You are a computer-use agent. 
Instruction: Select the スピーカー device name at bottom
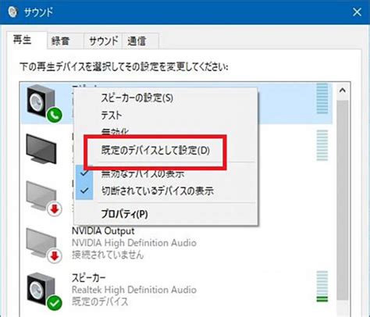(x=89, y=278)
